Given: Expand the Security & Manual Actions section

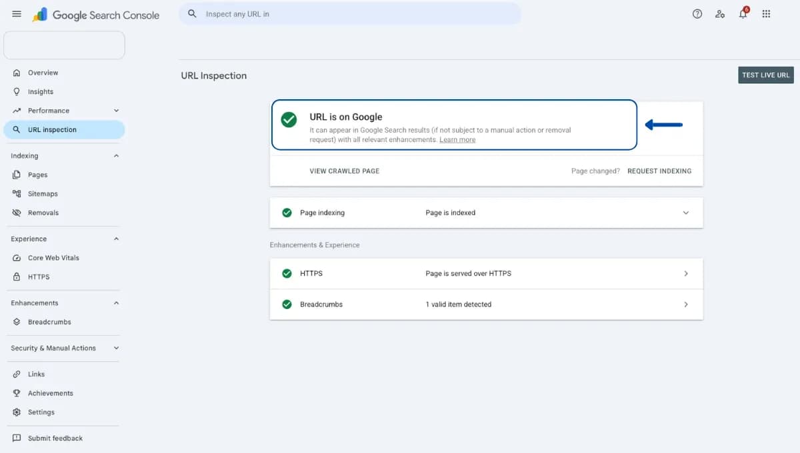Looking at the screenshot, I should click(116, 348).
